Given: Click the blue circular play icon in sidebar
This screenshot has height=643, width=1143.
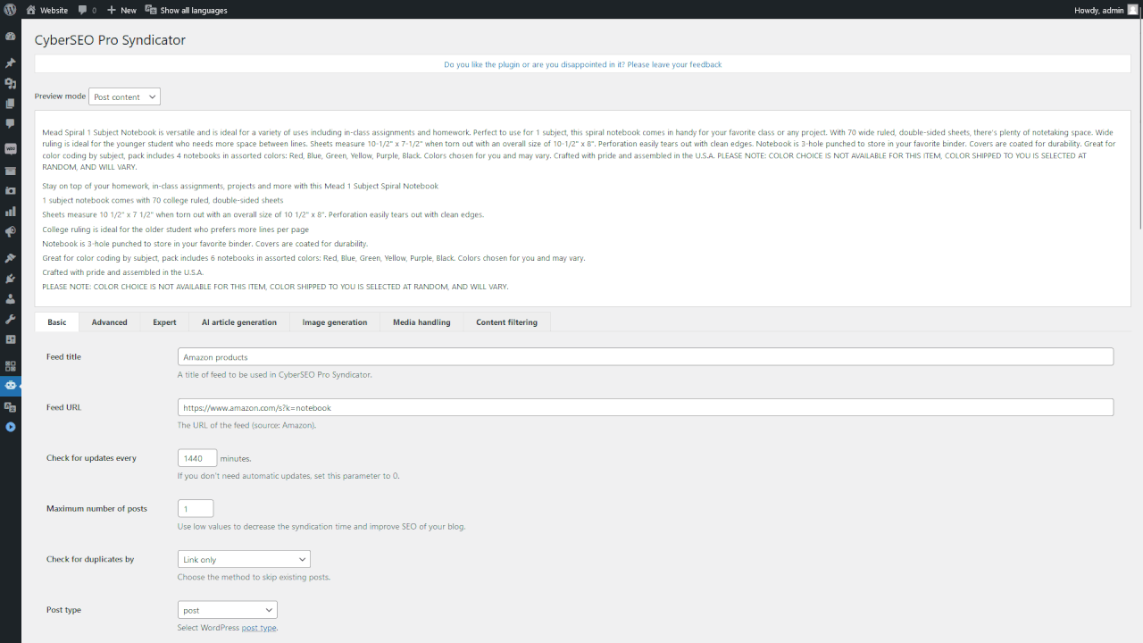Looking at the screenshot, I should [11, 427].
